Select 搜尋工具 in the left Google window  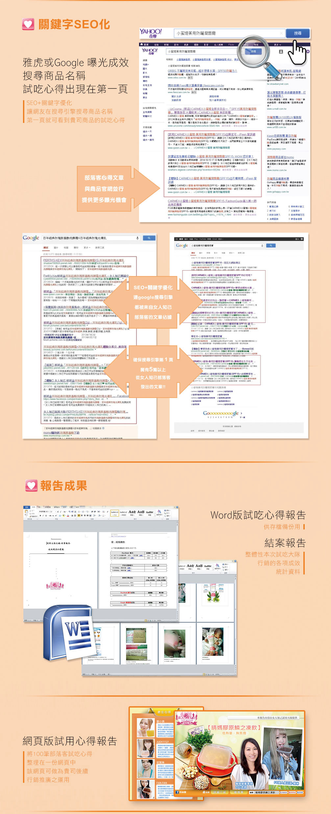click(100, 247)
